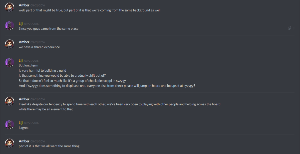300x154 pixels.
Task: Click Amber's avatar next to 'shared experience' message
Action: [x=10, y=44]
